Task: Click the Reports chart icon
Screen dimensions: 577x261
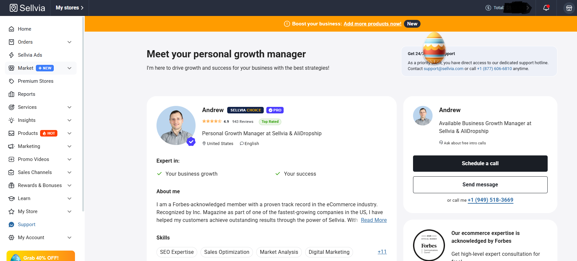Action: click(11, 94)
